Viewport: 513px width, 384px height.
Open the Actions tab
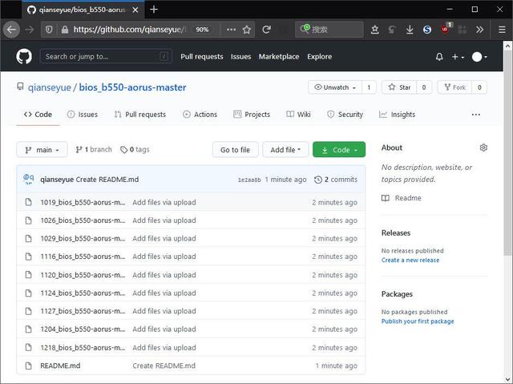tap(200, 115)
